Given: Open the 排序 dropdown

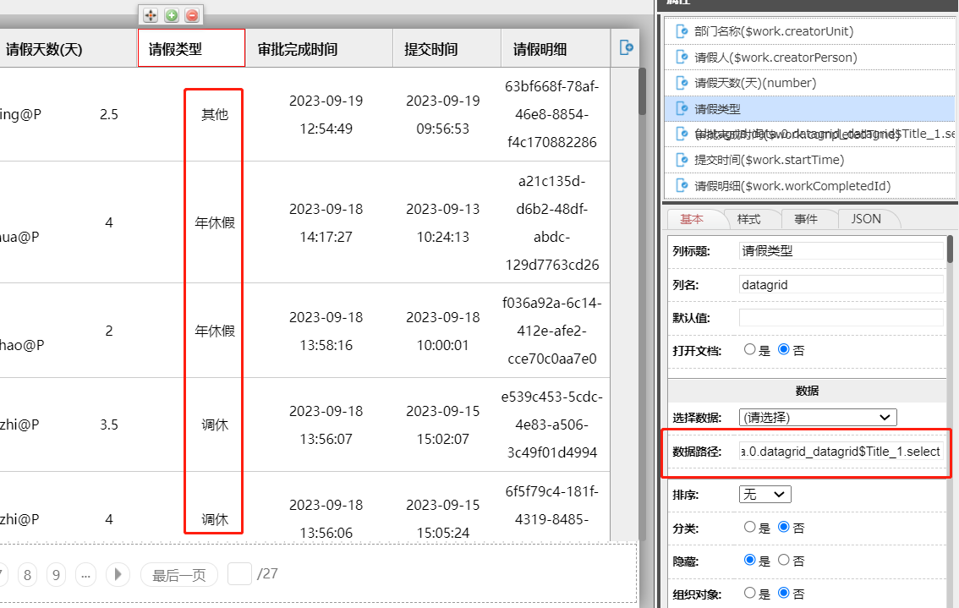Looking at the screenshot, I should coord(765,494).
